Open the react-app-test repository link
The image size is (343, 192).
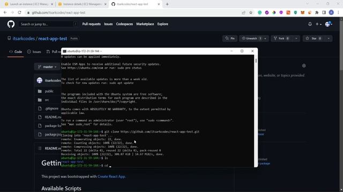pos(53,38)
